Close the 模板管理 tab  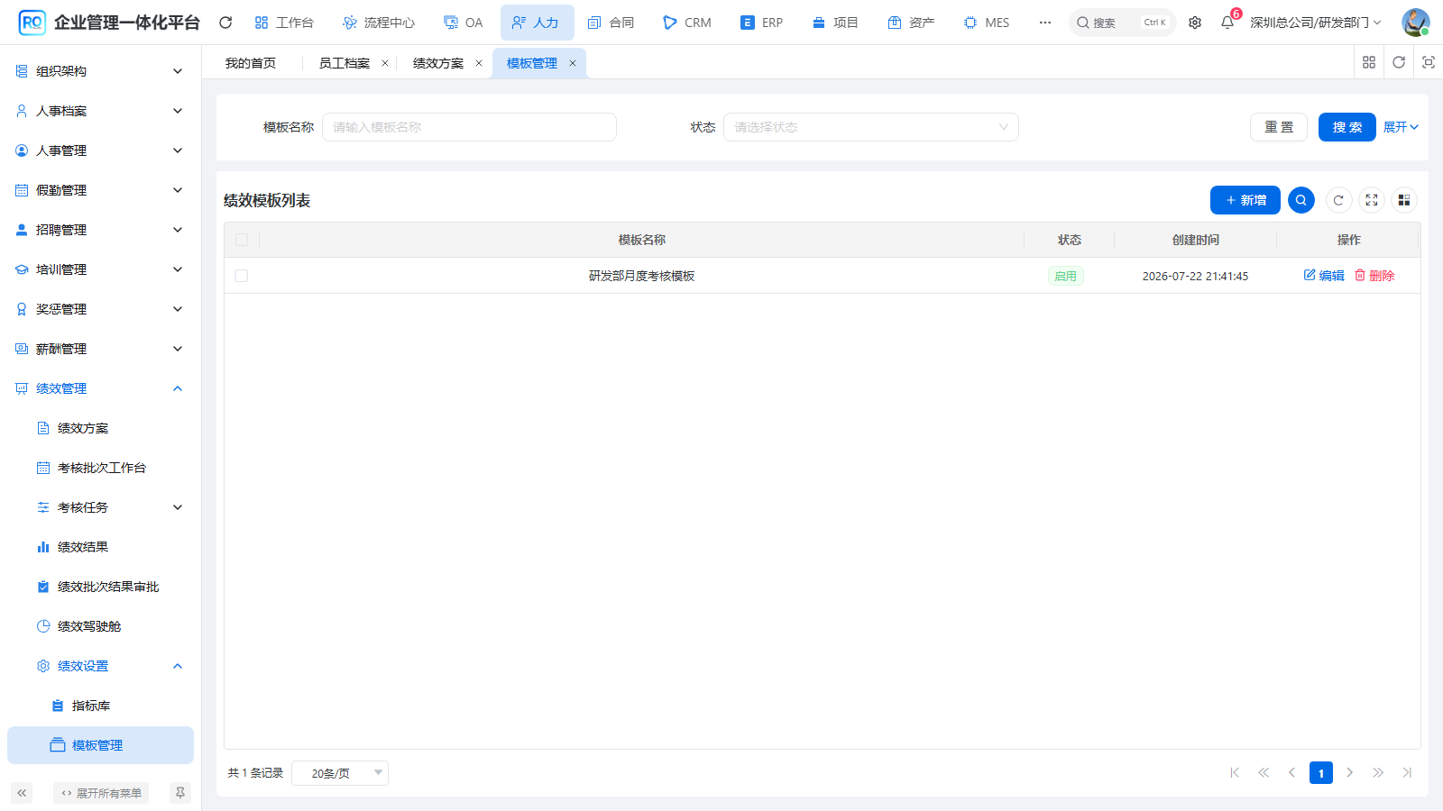click(573, 63)
